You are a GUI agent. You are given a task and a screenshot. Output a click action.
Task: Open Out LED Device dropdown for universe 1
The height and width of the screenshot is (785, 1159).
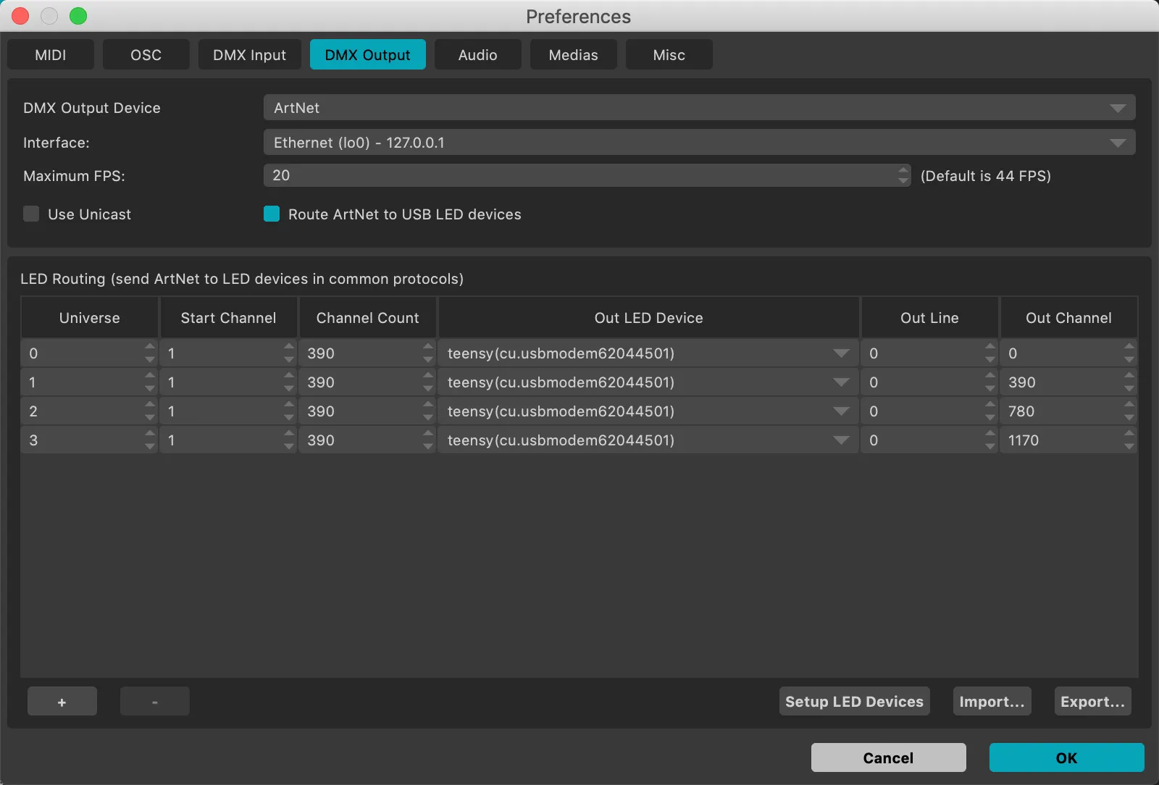tap(648, 382)
